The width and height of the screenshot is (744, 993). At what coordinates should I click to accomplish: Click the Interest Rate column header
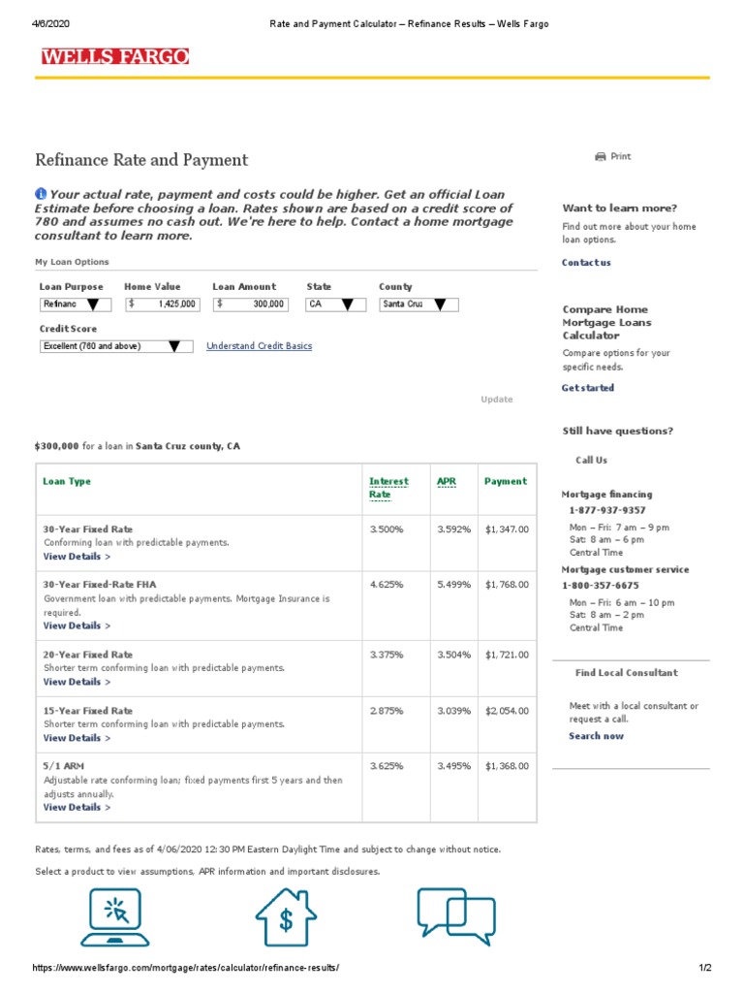coord(388,488)
